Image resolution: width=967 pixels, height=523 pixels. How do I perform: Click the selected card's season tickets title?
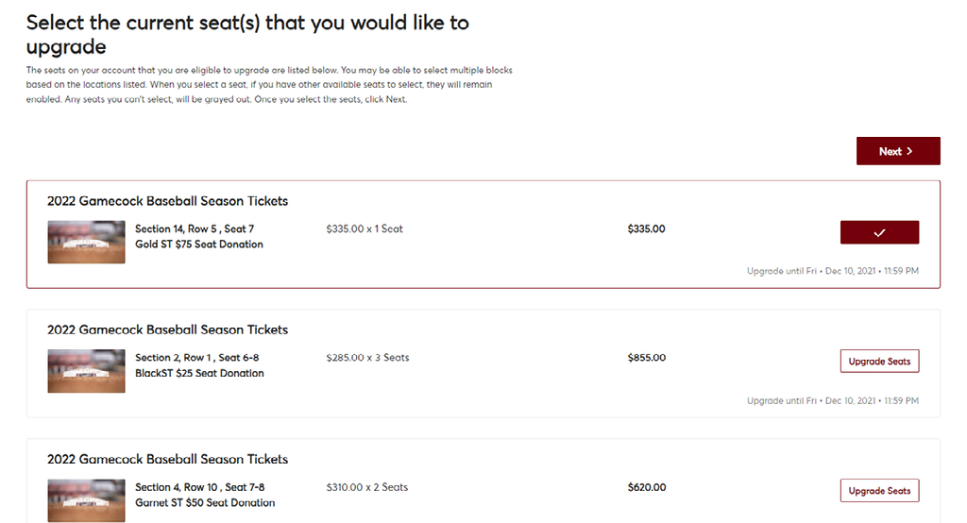pos(167,201)
